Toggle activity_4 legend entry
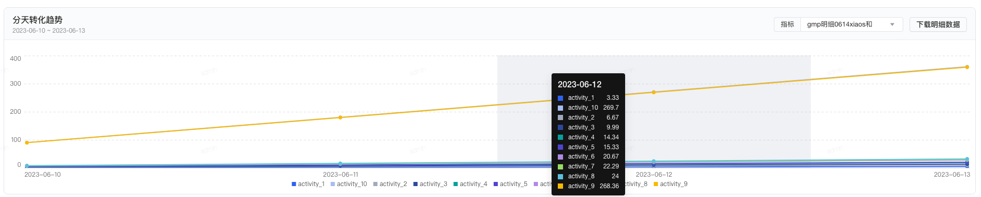Screen dimensions: 981x197 pos(470,184)
